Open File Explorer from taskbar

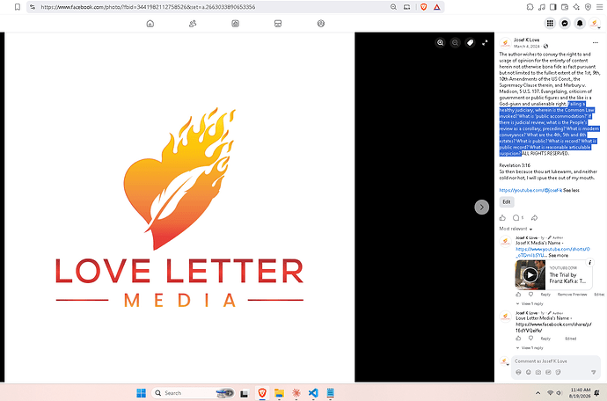tap(279, 393)
